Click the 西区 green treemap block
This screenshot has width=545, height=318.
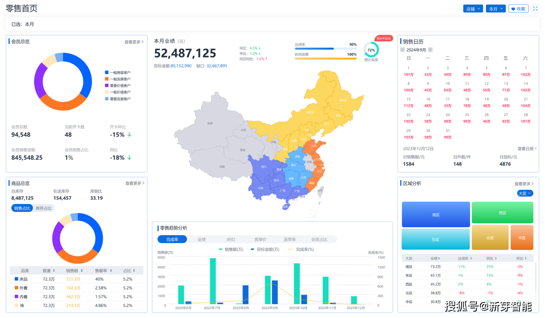[503, 212]
